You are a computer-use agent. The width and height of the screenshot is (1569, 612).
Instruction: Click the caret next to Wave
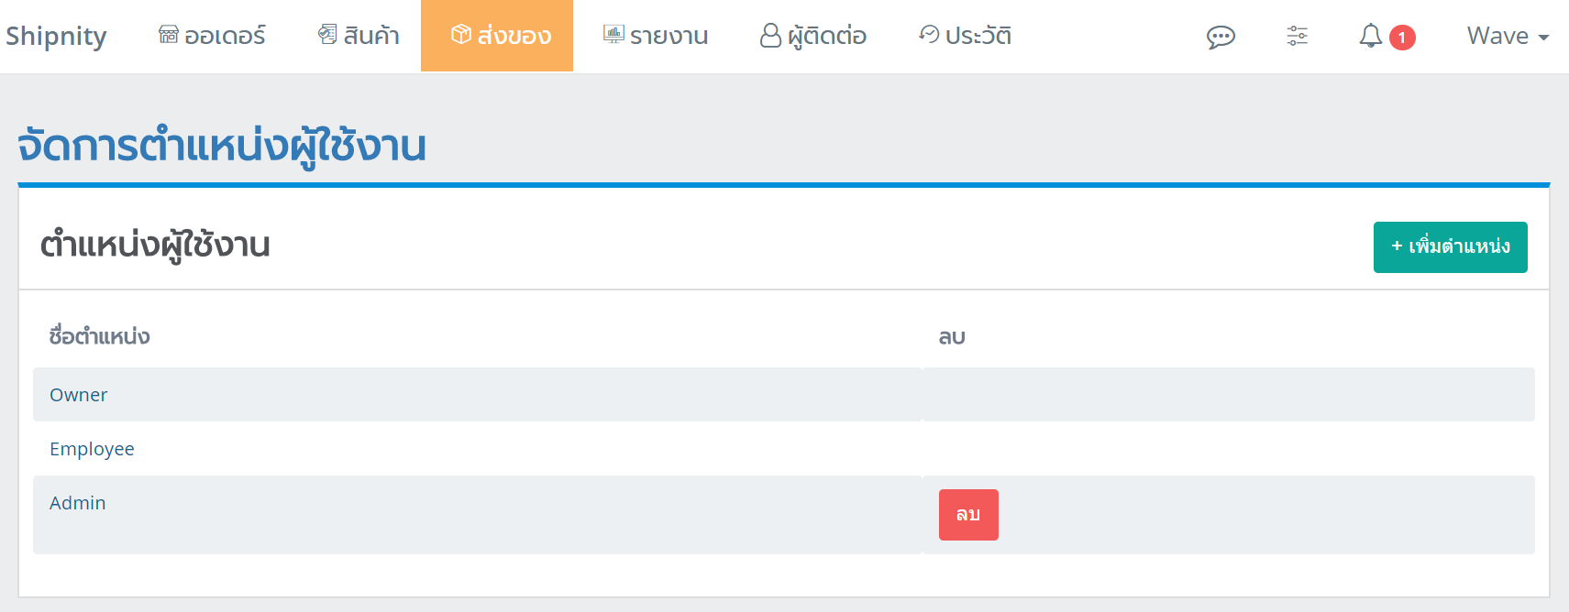(x=1543, y=38)
